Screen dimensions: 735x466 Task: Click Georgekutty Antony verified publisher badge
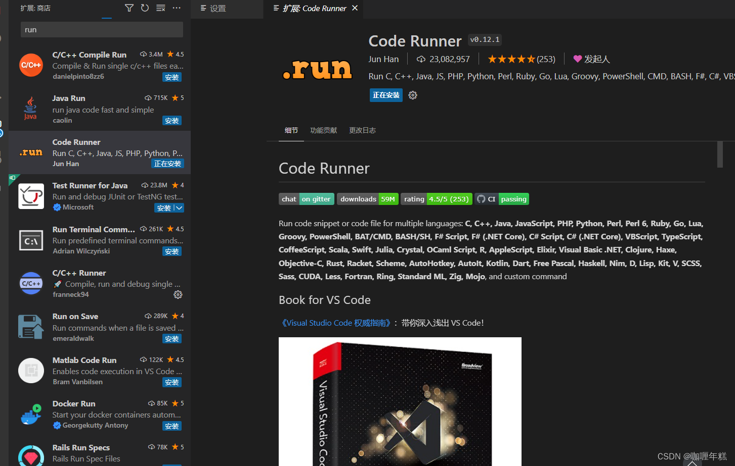57,425
